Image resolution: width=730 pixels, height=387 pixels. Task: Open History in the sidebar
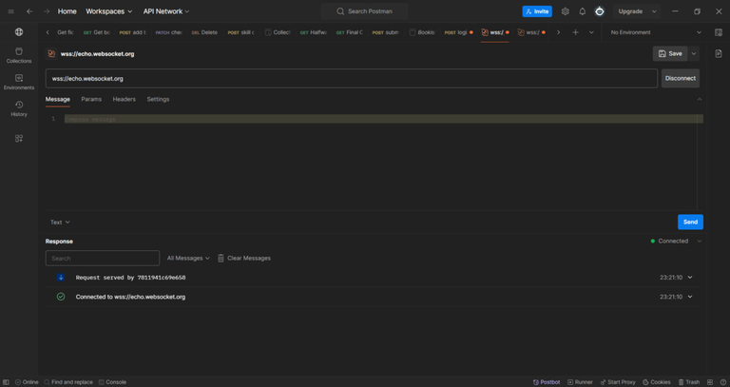19,108
